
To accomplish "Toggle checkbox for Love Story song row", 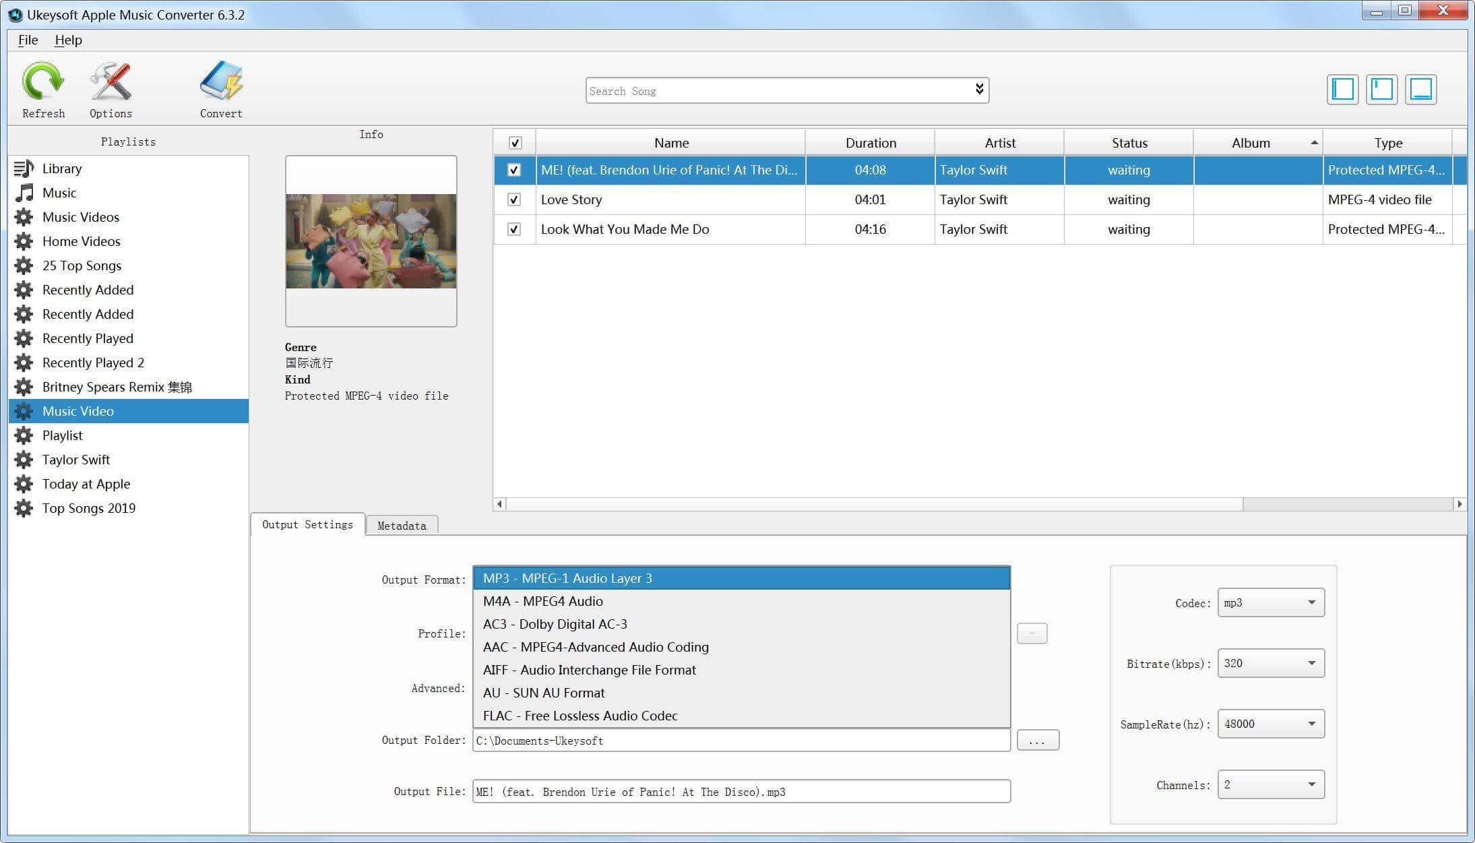I will [x=513, y=199].
